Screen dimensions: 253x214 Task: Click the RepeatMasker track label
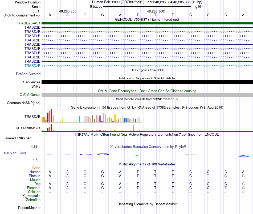(x=29, y=208)
